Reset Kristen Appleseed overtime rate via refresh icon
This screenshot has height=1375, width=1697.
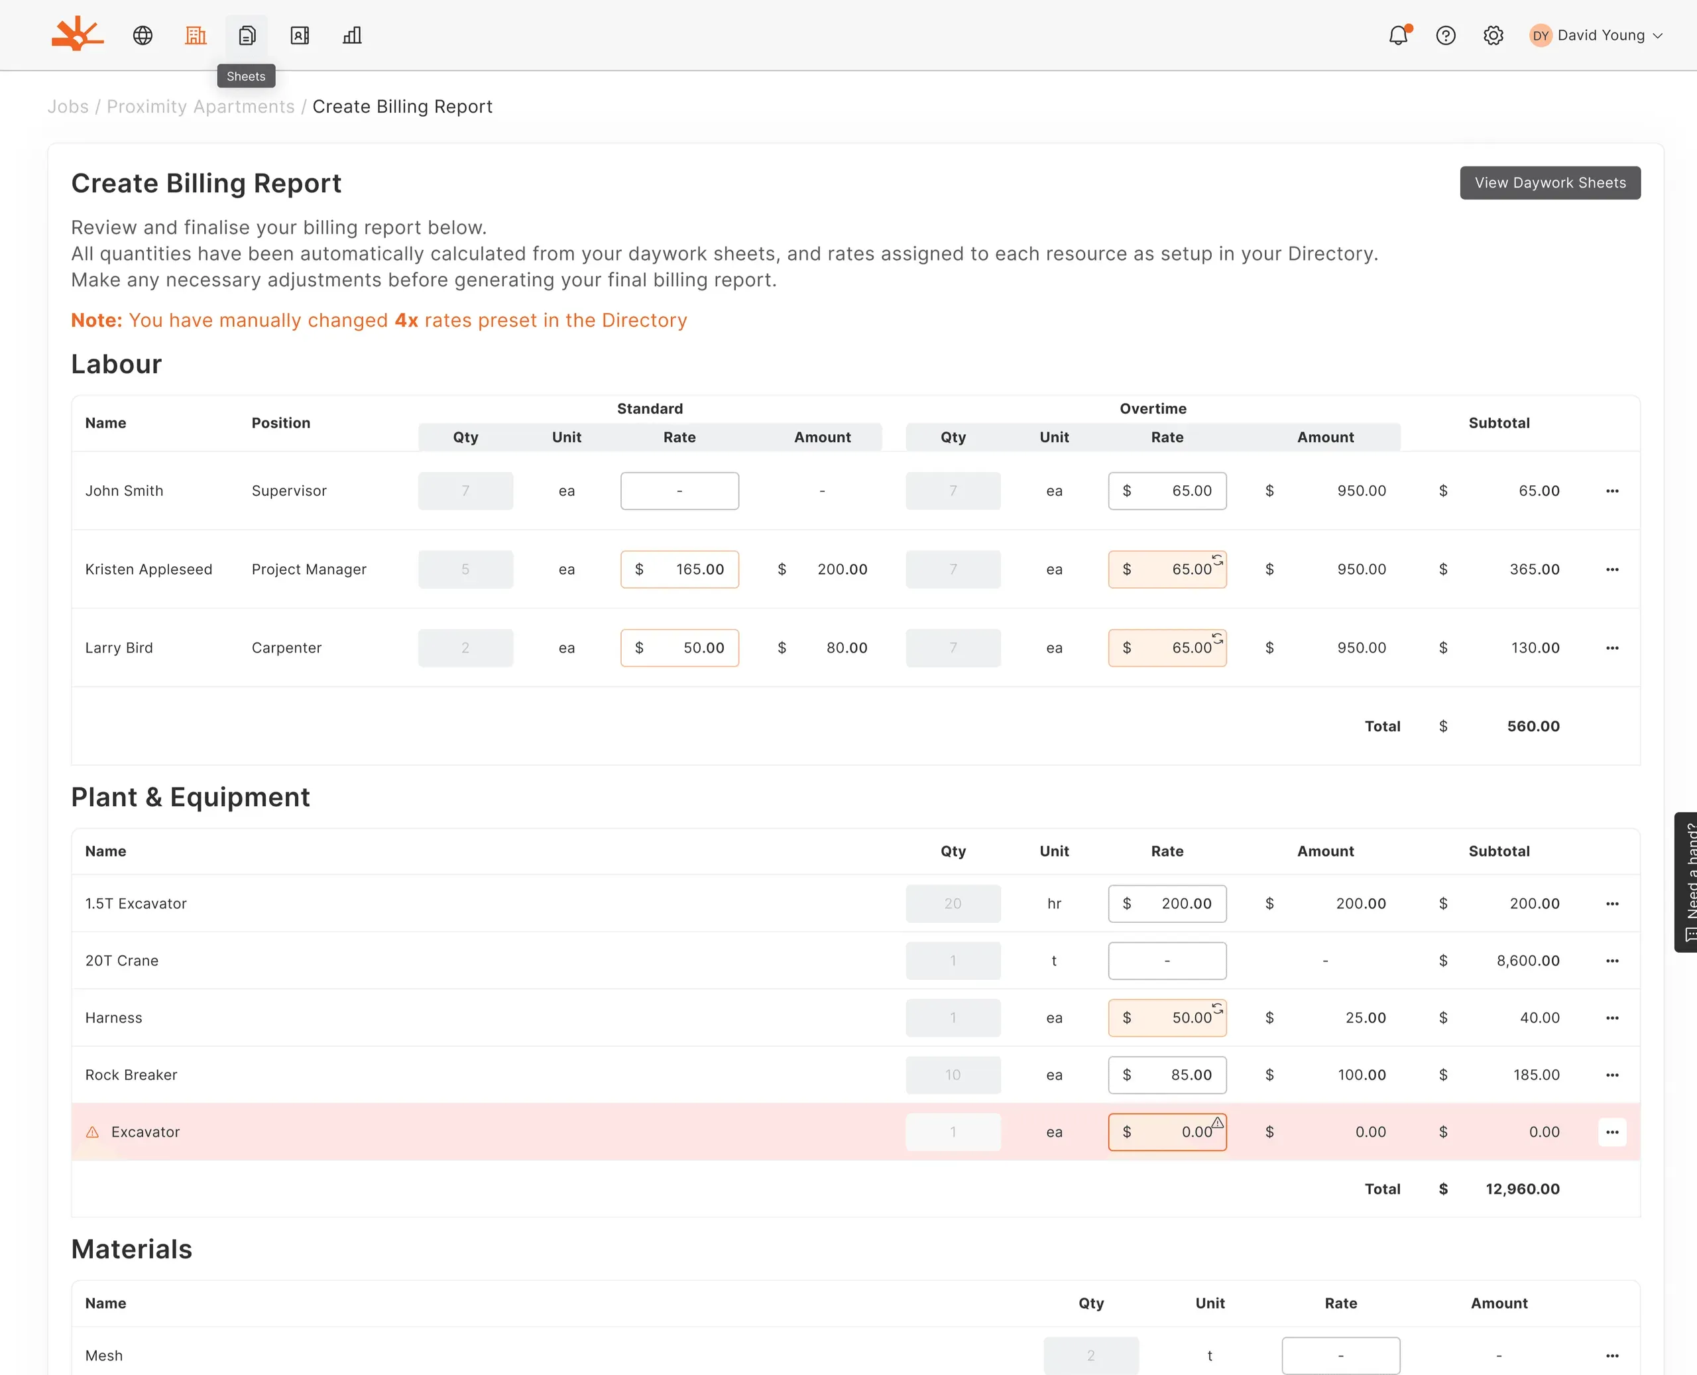click(x=1217, y=560)
